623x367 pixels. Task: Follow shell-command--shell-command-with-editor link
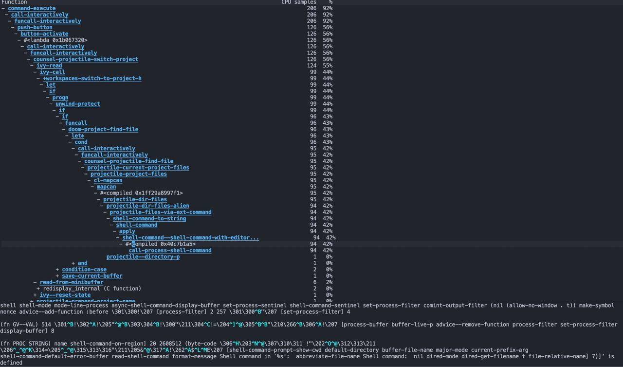click(x=191, y=237)
